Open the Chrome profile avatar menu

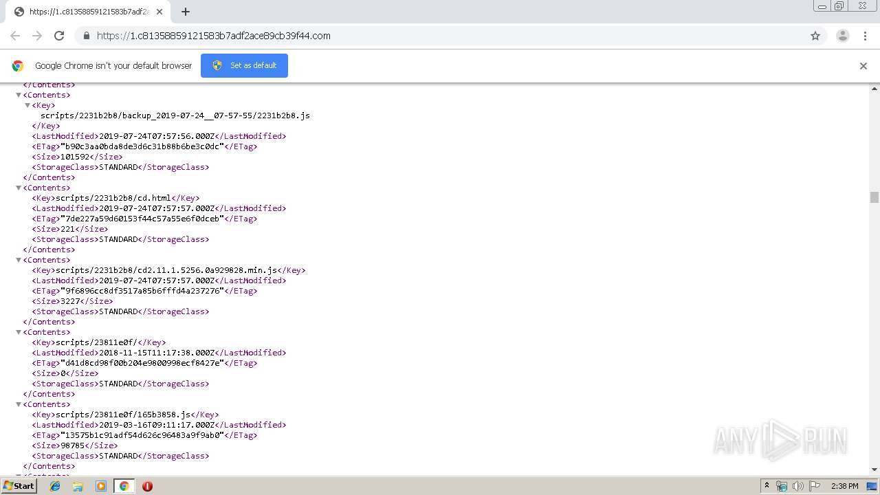point(843,36)
